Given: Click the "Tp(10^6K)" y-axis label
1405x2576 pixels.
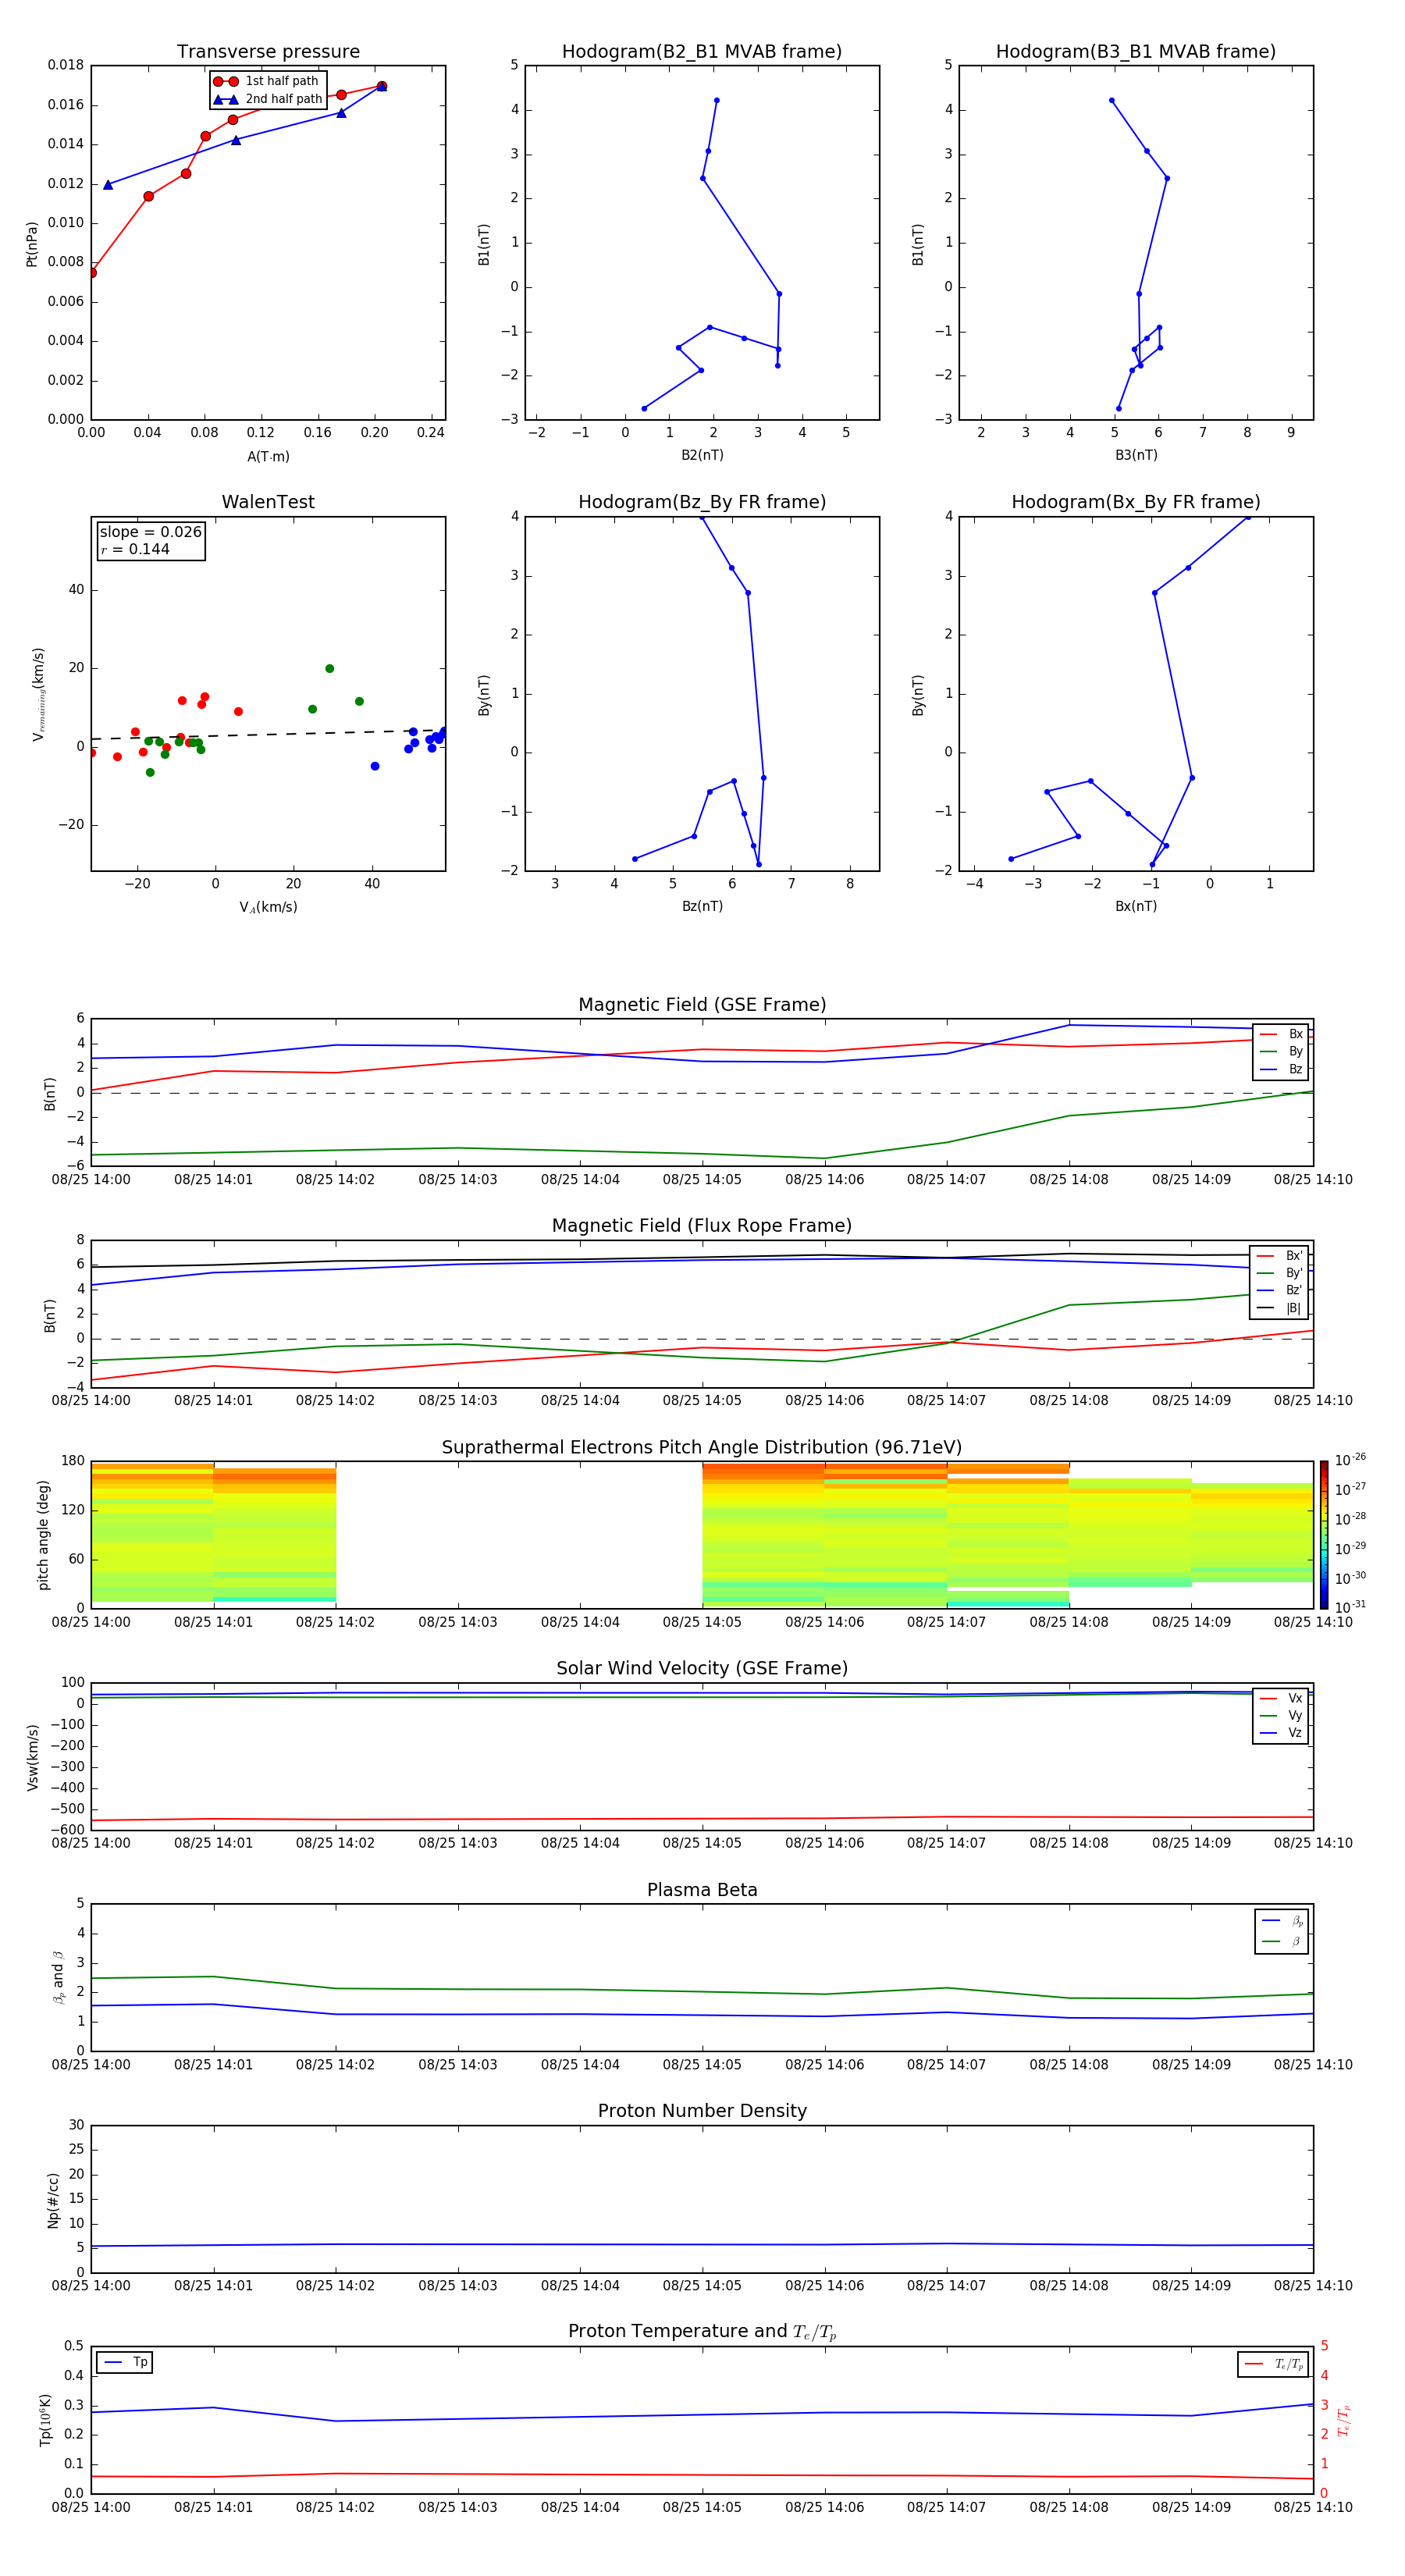Looking at the screenshot, I should pyautogui.click(x=45, y=2420).
